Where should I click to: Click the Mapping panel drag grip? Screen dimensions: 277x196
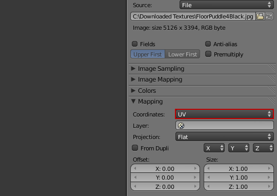(271, 101)
